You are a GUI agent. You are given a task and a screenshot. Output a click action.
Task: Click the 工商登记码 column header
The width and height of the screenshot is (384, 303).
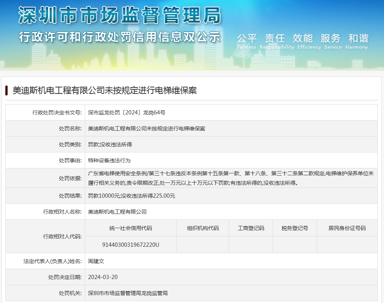[251, 228]
